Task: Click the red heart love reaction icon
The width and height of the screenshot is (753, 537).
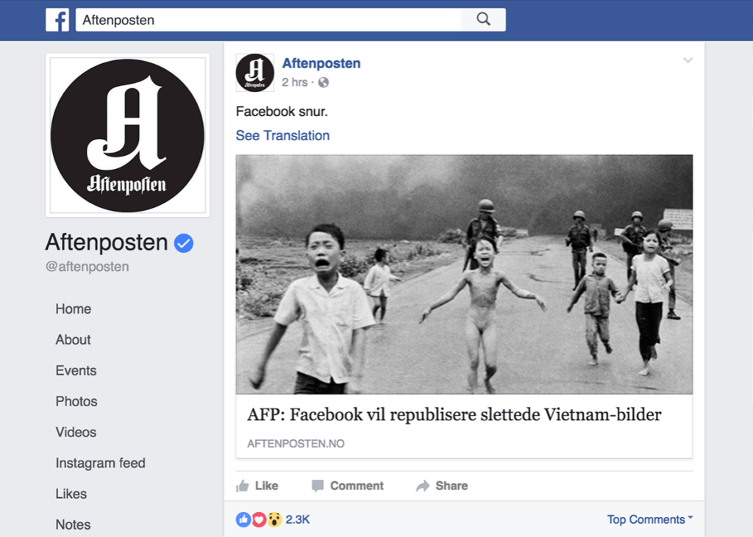Action: click(259, 519)
